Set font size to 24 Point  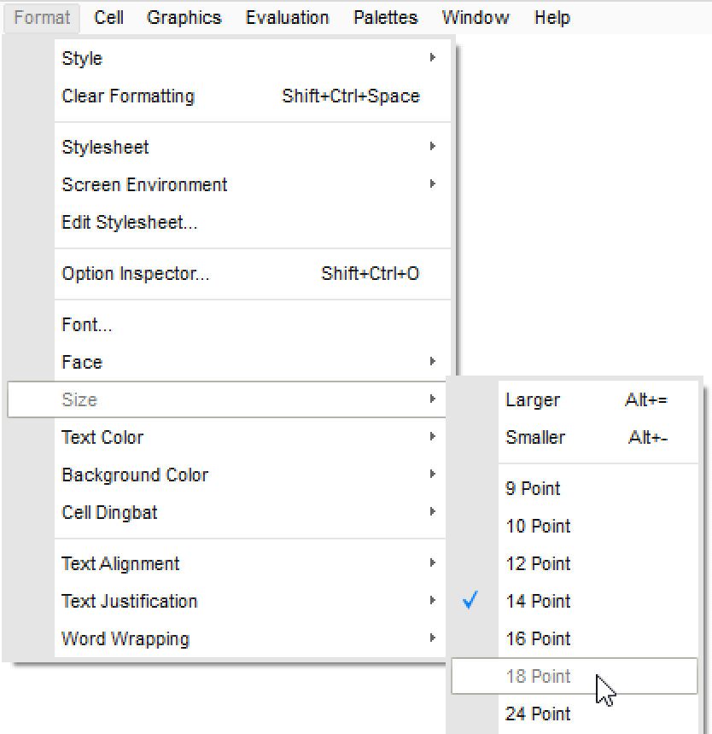(x=538, y=714)
